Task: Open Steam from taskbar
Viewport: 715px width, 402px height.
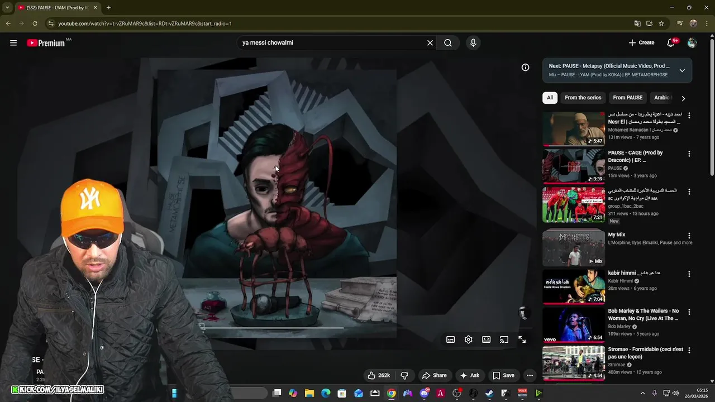Action: 489,394
